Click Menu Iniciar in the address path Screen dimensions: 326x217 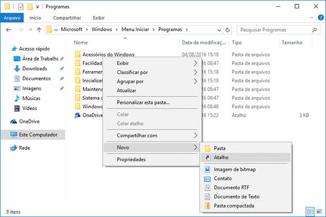tap(135, 30)
